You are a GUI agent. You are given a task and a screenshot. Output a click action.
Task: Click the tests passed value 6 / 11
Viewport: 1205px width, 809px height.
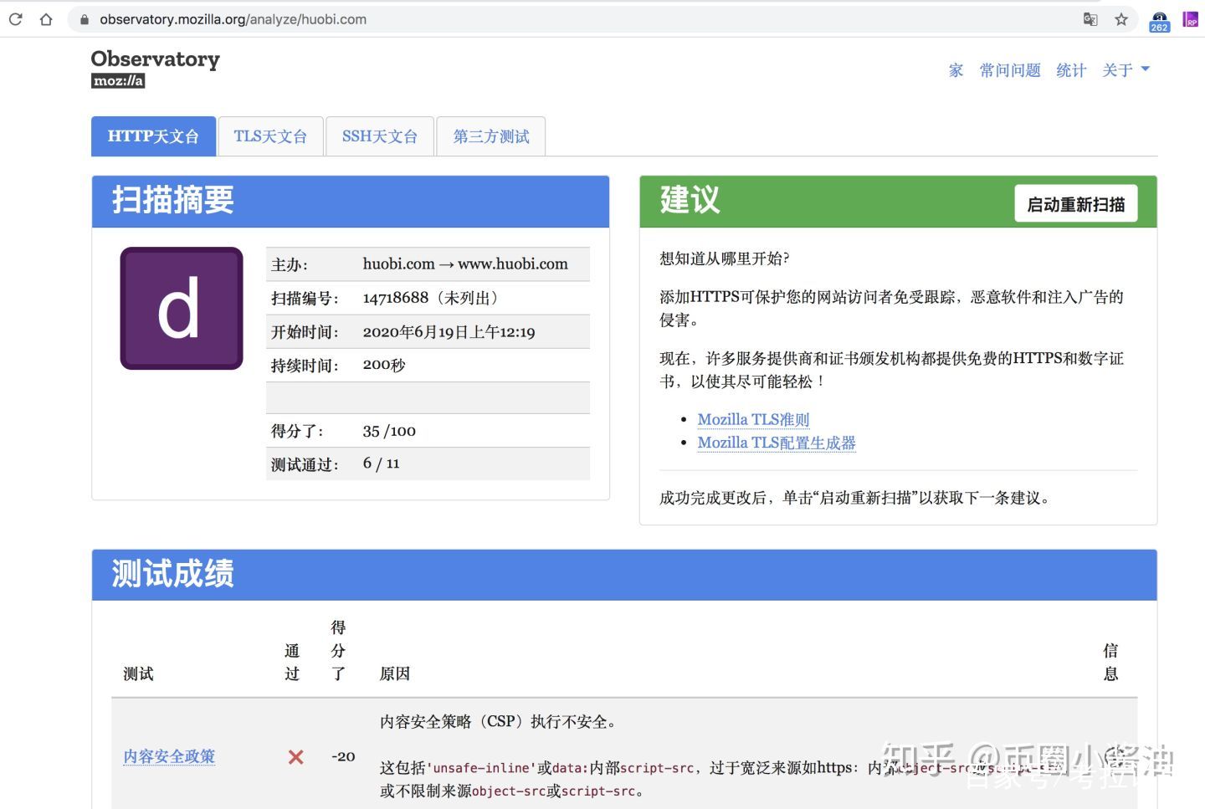tap(382, 463)
